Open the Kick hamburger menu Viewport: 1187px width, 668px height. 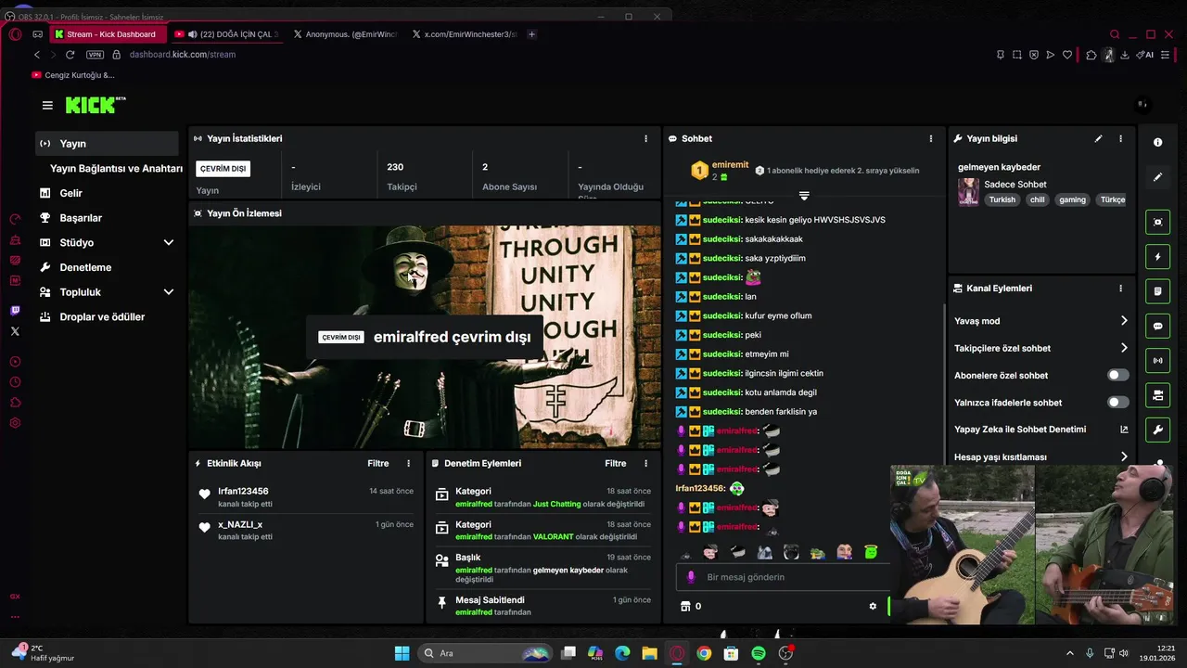pos(47,105)
